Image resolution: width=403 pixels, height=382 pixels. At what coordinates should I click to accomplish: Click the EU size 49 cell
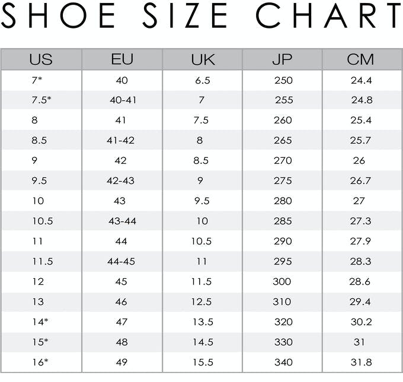tap(122, 362)
